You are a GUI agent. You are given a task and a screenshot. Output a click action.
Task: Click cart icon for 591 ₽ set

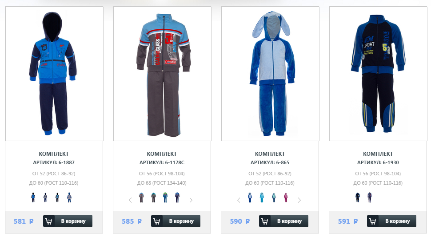point(373,221)
